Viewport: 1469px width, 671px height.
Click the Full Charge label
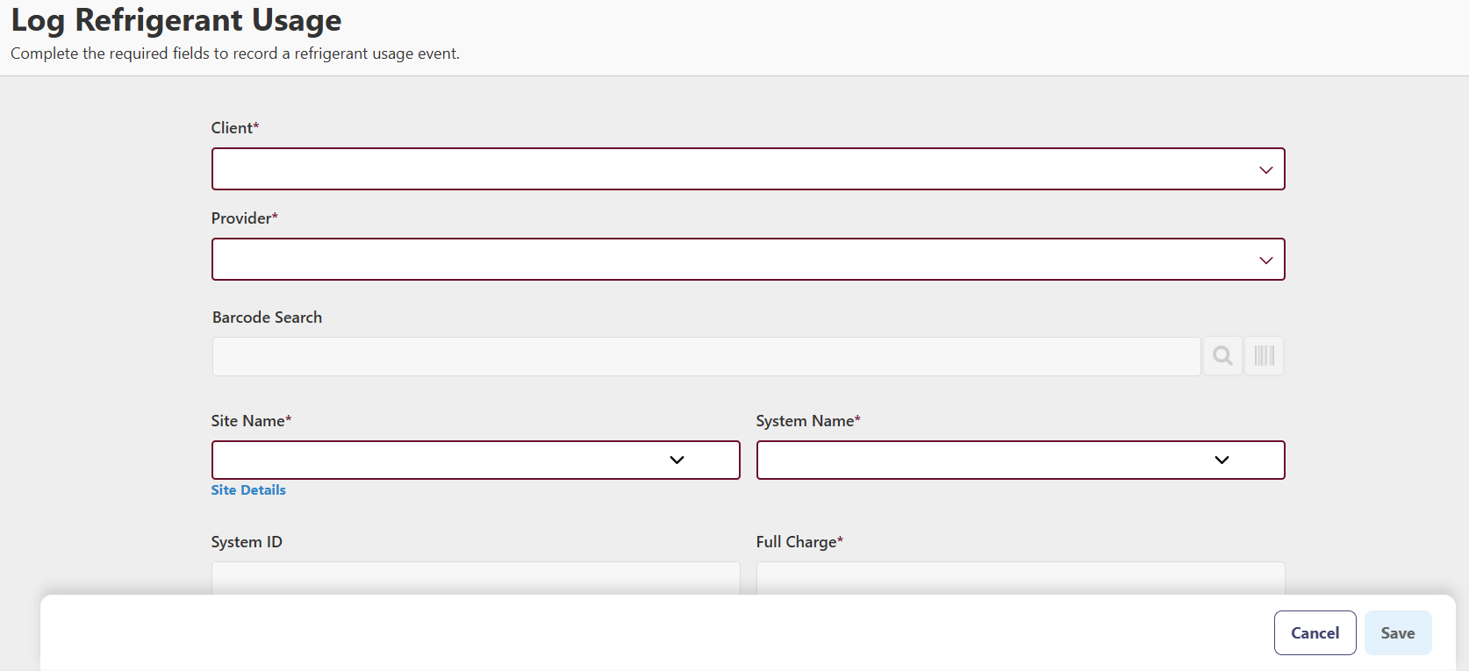[799, 542]
